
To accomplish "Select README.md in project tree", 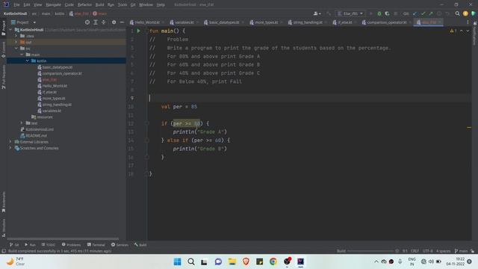I will [36, 136].
